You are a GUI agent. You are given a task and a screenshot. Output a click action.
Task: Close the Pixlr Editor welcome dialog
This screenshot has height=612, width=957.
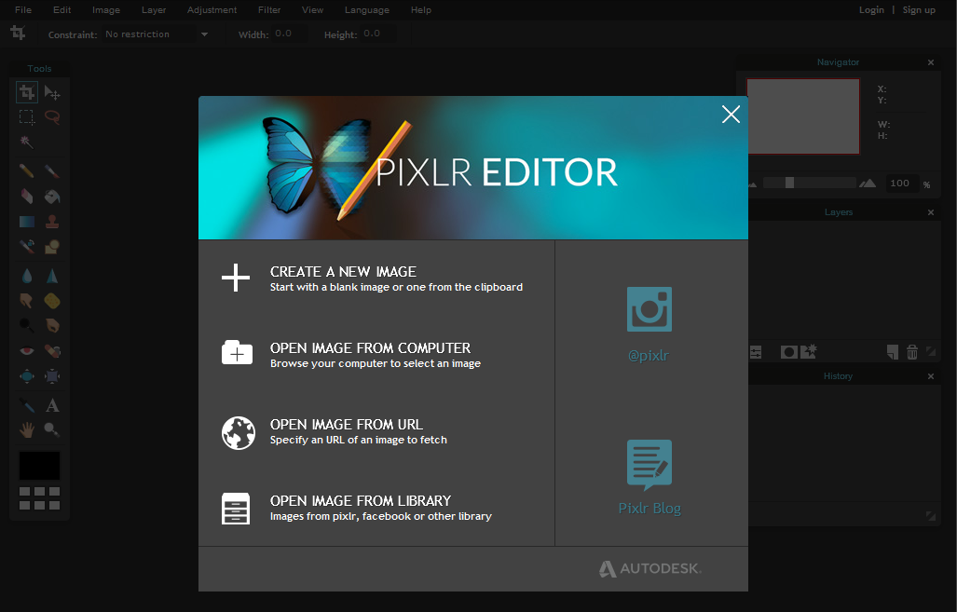click(731, 114)
